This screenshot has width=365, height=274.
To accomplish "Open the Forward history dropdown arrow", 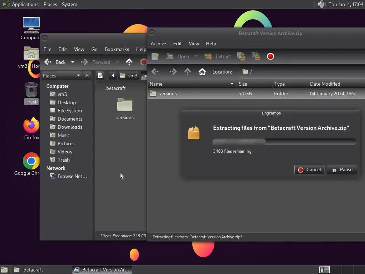I will click(x=118, y=62).
